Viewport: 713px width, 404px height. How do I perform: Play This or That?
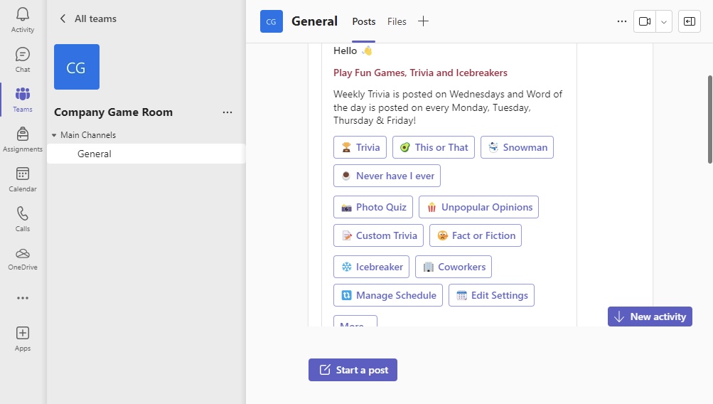[x=434, y=147]
